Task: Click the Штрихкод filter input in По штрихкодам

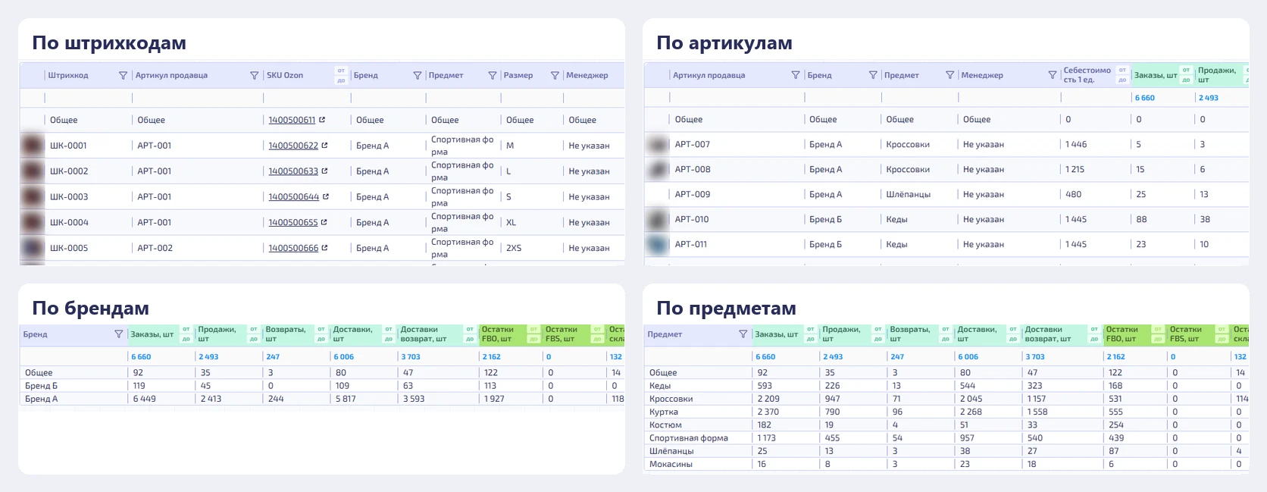Action: (x=88, y=98)
